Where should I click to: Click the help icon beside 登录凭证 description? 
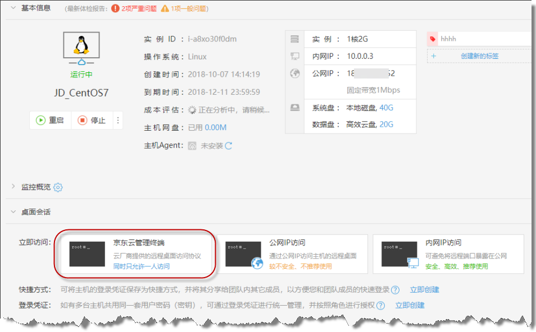[x=380, y=306]
